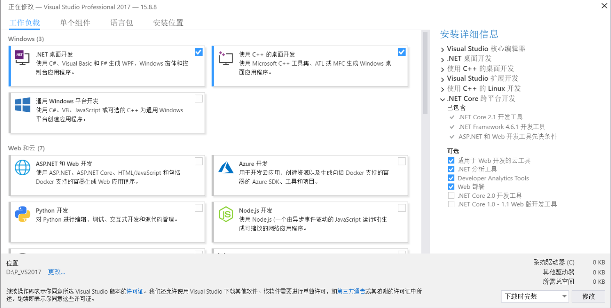Click .NET Framework 4.6.1 开发工具 included item
The height and width of the screenshot is (308, 611).
[x=502, y=127]
